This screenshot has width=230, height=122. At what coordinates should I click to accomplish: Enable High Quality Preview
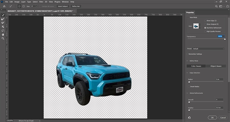pos(205,31)
